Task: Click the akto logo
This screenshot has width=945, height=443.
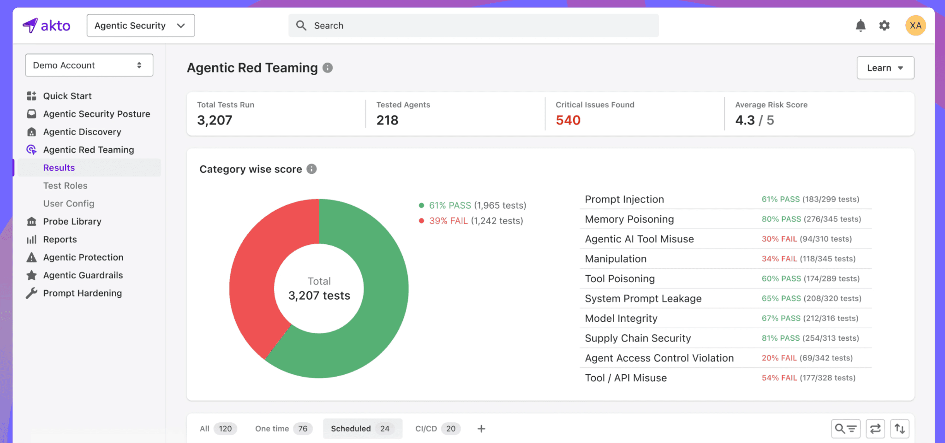Action: (47, 25)
